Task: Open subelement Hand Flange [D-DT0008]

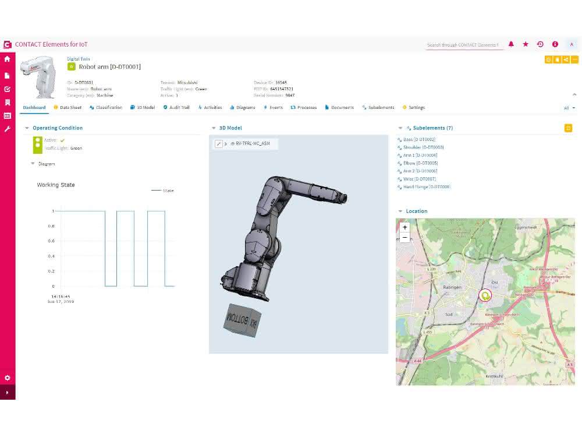Action: (x=427, y=187)
